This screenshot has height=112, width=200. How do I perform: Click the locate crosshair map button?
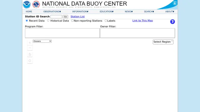tap(30, 61)
